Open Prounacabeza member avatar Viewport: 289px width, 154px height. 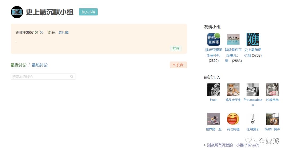253,90
